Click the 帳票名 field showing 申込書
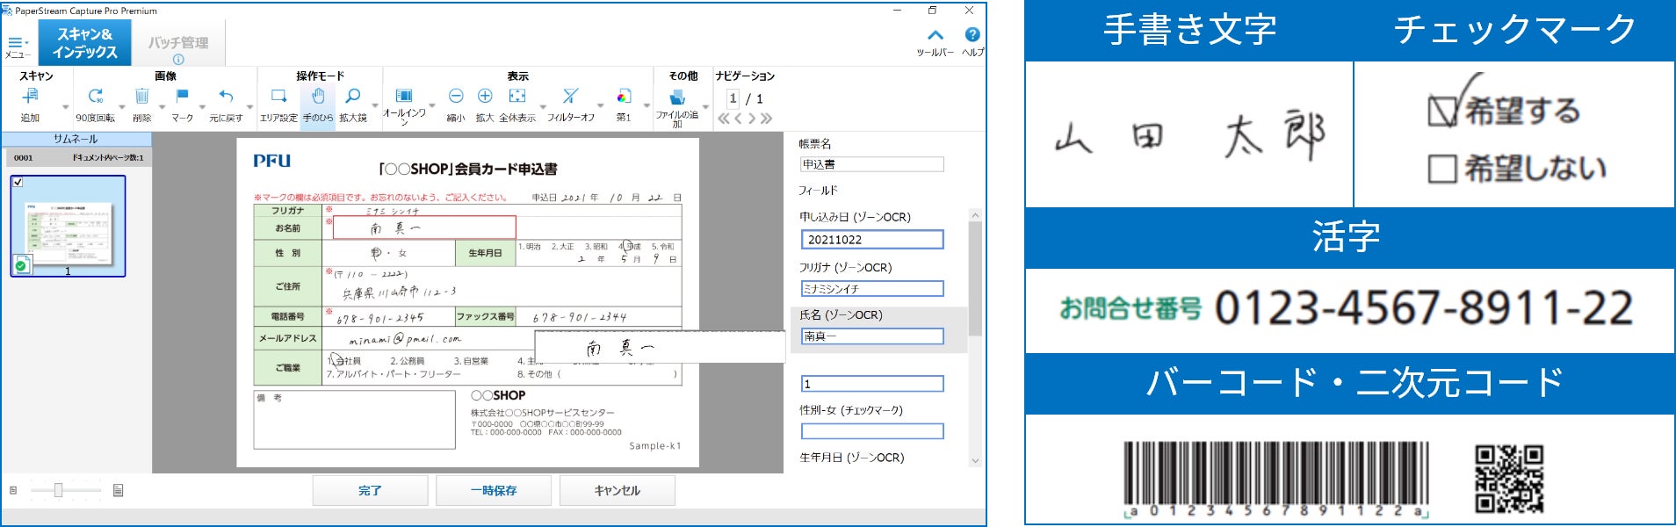The height and width of the screenshot is (527, 1676). [872, 164]
